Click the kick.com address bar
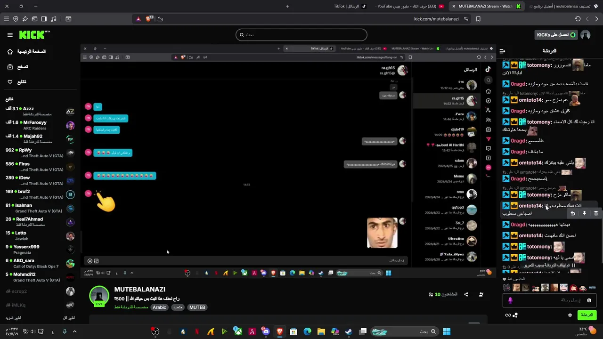 click(x=436, y=19)
